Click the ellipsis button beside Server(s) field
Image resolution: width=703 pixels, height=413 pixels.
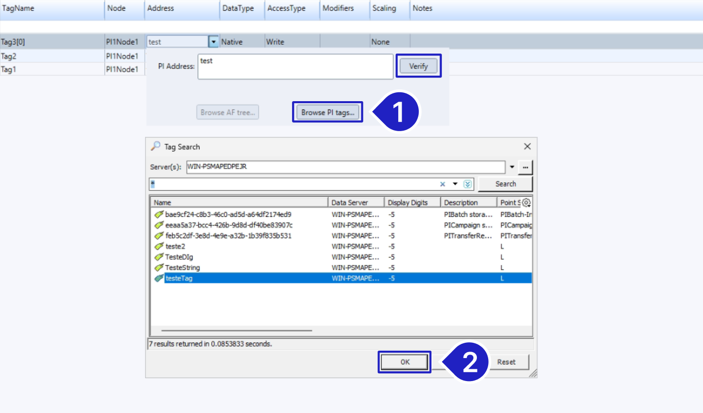pyautogui.click(x=525, y=167)
